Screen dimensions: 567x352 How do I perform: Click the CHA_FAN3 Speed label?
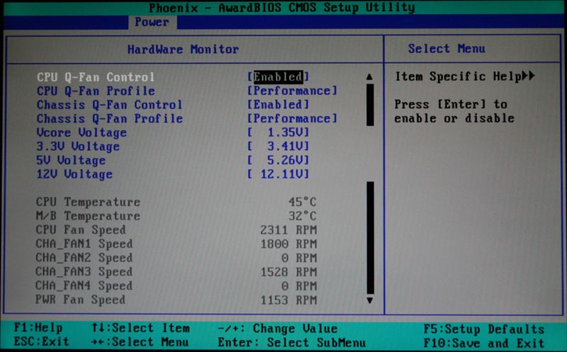point(84,272)
